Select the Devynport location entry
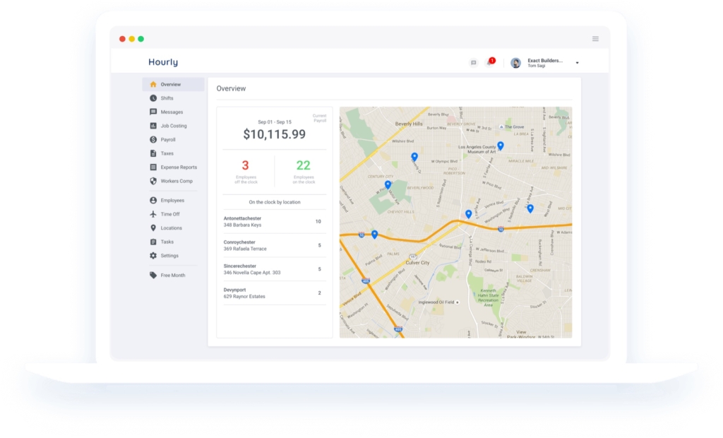This screenshot has height=438, width=723. point(273,292)
